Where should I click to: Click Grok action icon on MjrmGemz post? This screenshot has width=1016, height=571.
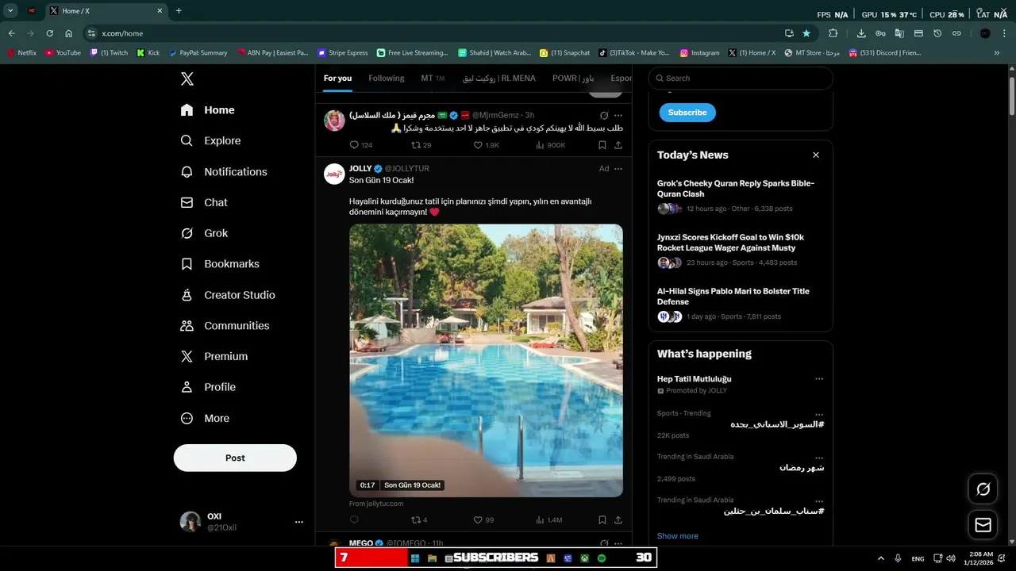604,116
